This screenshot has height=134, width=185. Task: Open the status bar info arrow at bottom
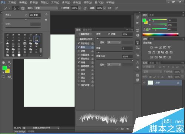[58, 128]
